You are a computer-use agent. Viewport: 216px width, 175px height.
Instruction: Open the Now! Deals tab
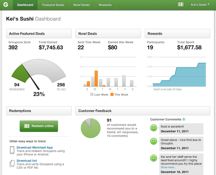pyautogui.click(x=81, y=5)
